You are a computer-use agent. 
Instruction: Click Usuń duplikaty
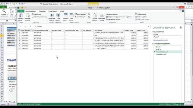[x=80, y=14]
